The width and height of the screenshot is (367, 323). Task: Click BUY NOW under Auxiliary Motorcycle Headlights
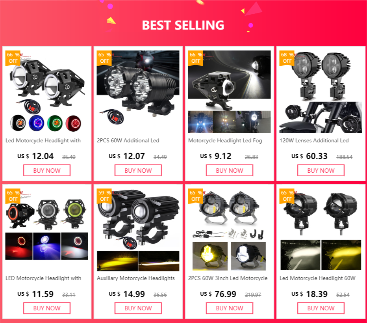click(x=138, y=308)
